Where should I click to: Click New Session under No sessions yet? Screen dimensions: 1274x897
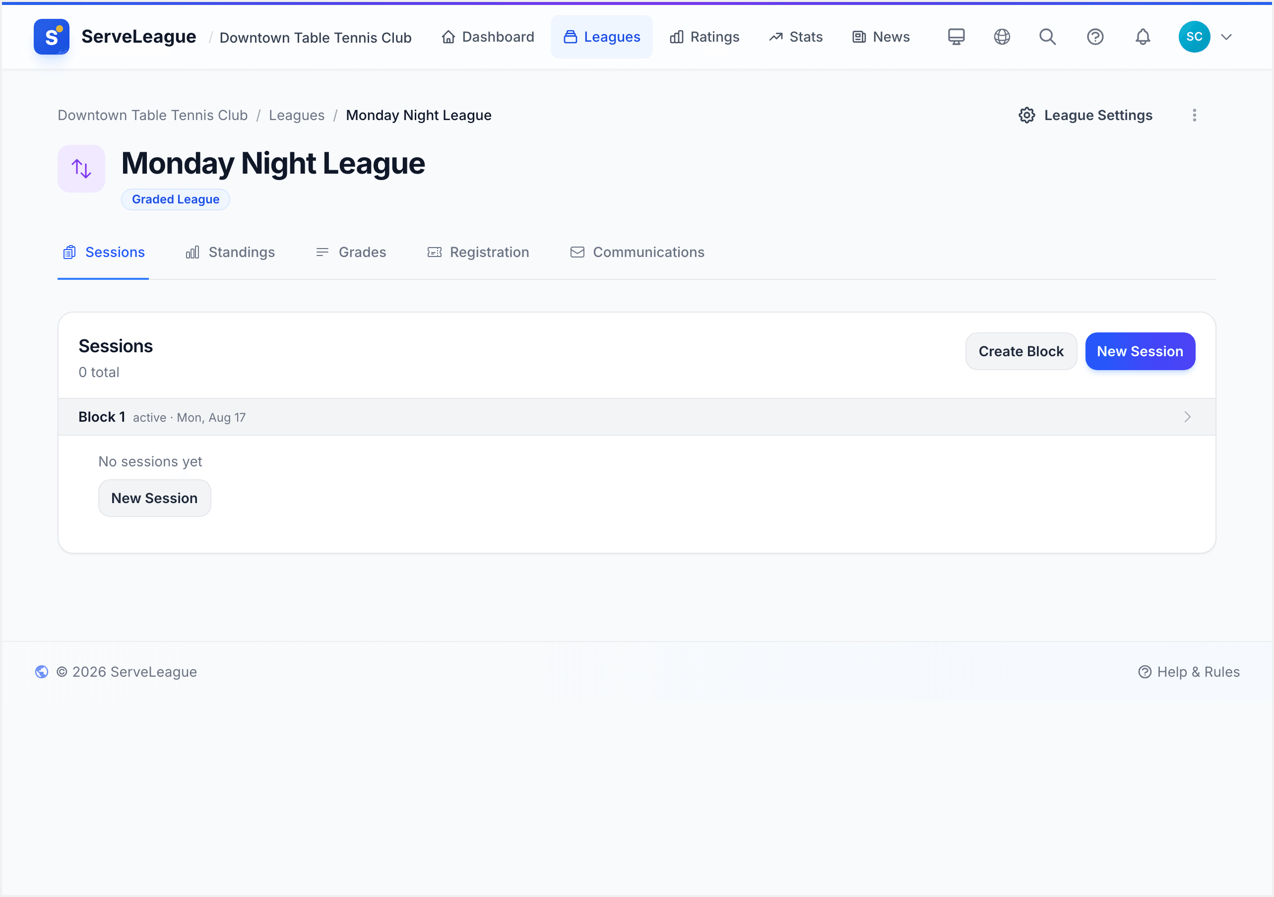click(154, 498)
